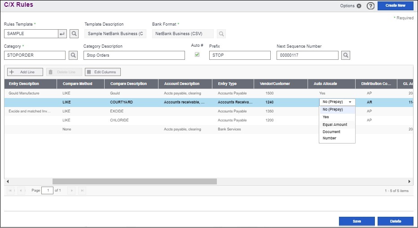Open Edit Columns for the grid
The width and height of the screenshot is (418, 228).
coord(102,72)
